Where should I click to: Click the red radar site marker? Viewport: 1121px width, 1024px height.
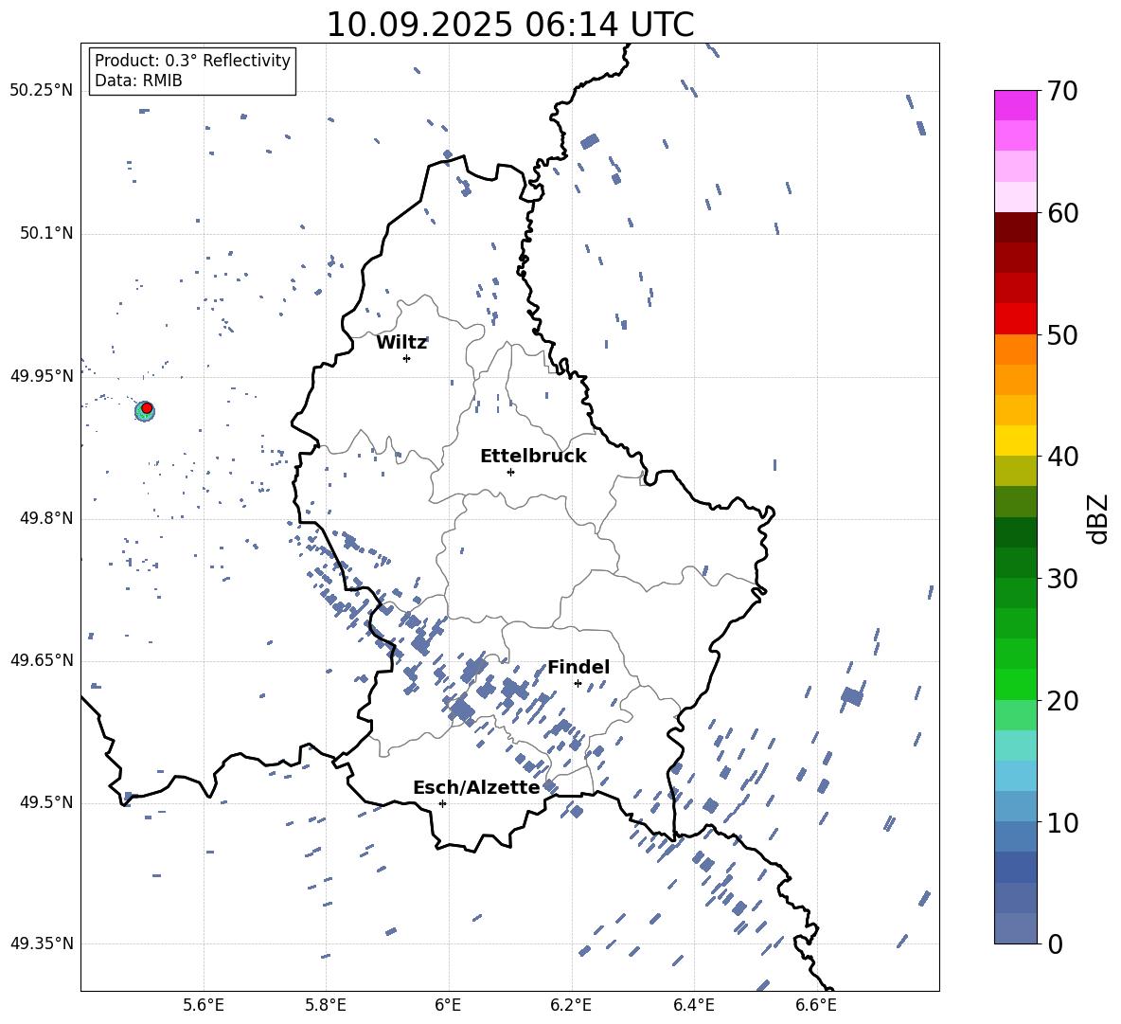click(147, 407)
